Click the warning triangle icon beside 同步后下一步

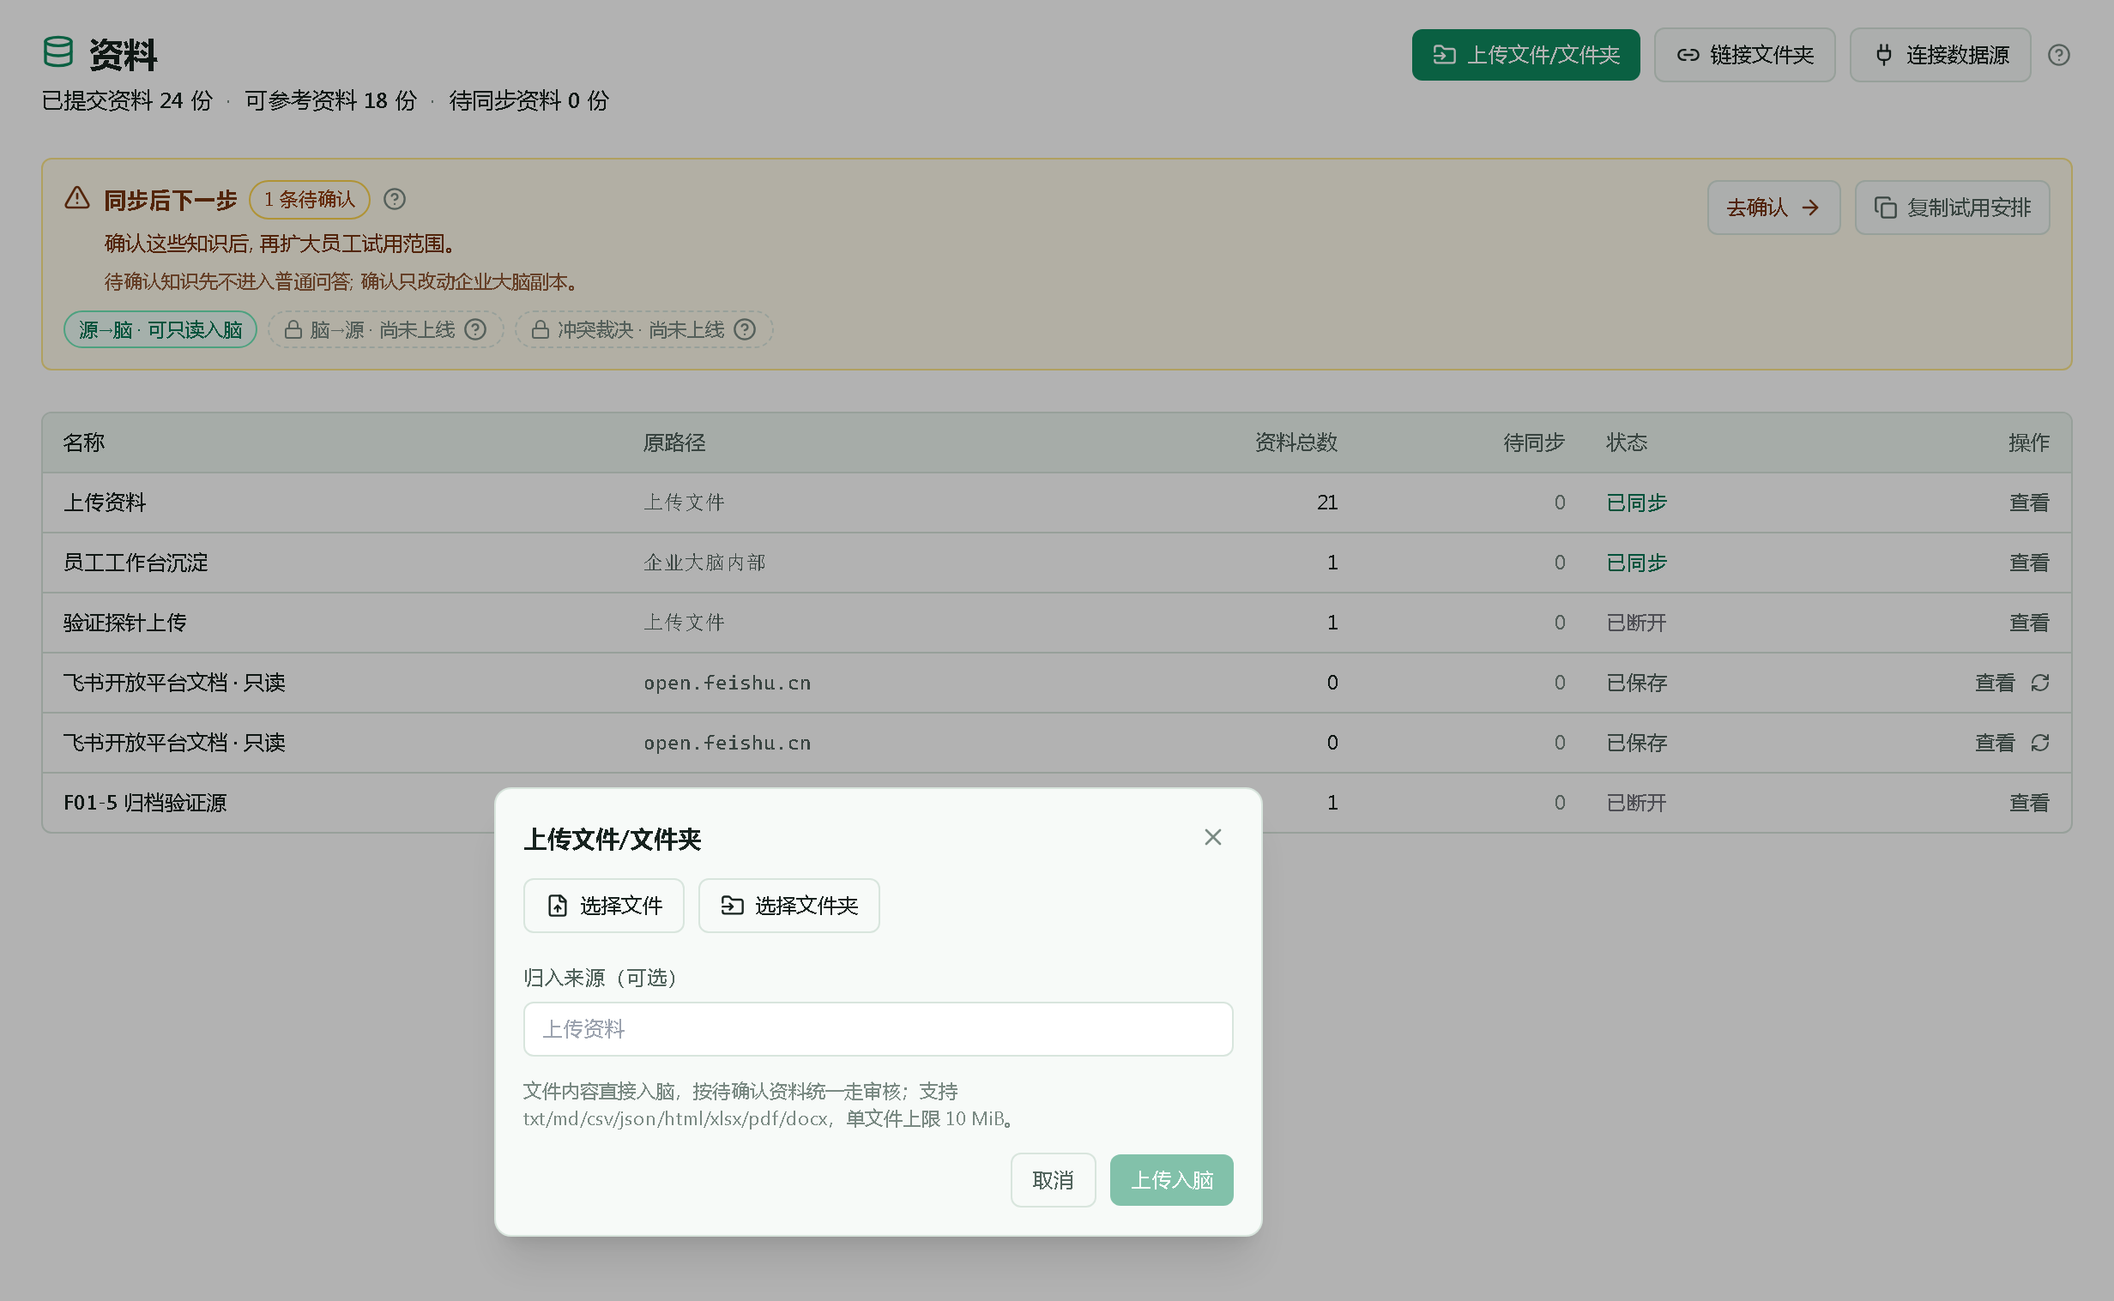coord(77,199)
